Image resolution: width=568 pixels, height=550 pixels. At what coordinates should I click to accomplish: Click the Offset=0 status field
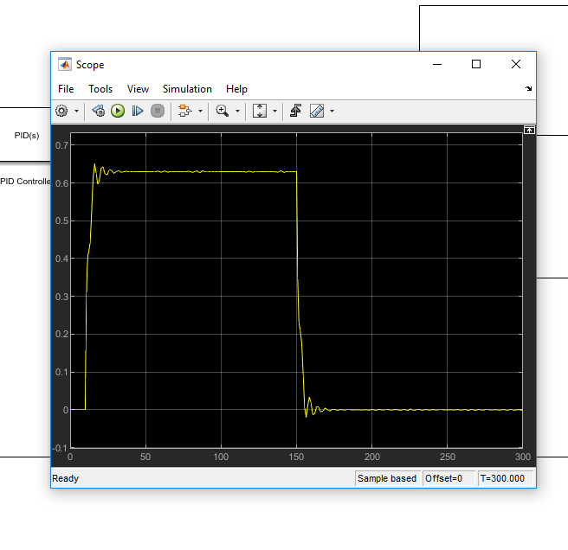449,478
